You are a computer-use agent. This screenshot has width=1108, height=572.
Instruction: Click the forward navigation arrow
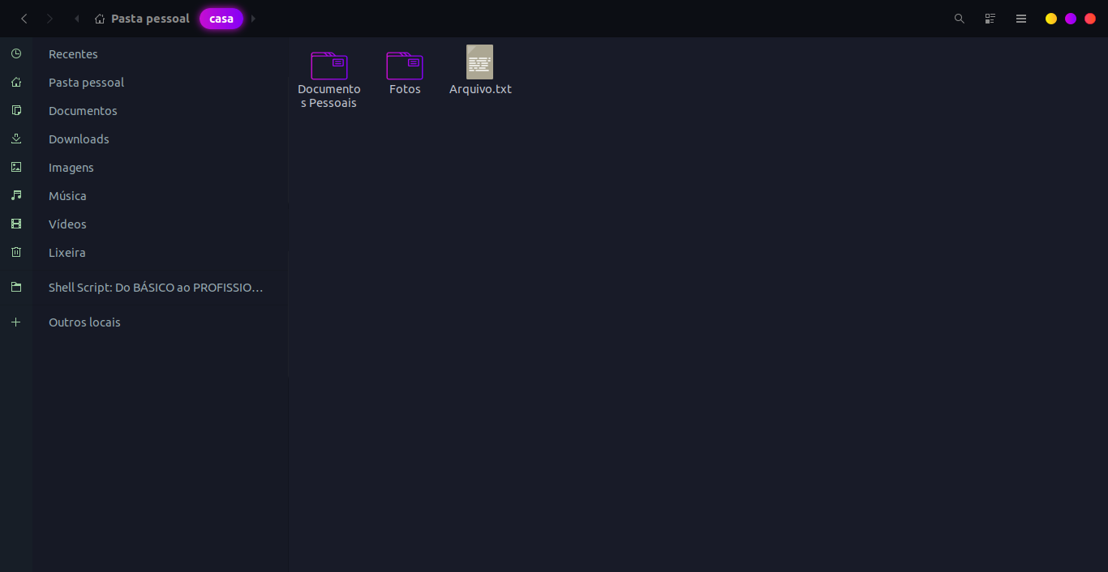pyautogui.click(x=50, y=19)
